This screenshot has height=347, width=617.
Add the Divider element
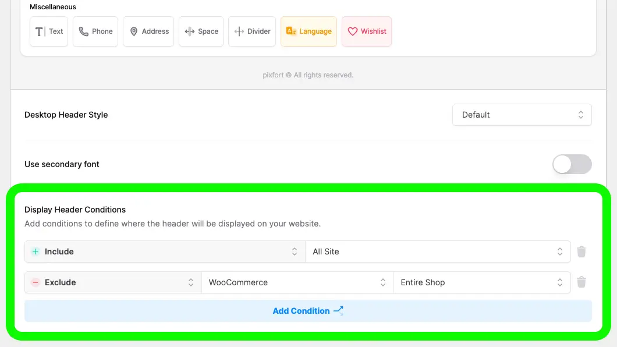252,31
